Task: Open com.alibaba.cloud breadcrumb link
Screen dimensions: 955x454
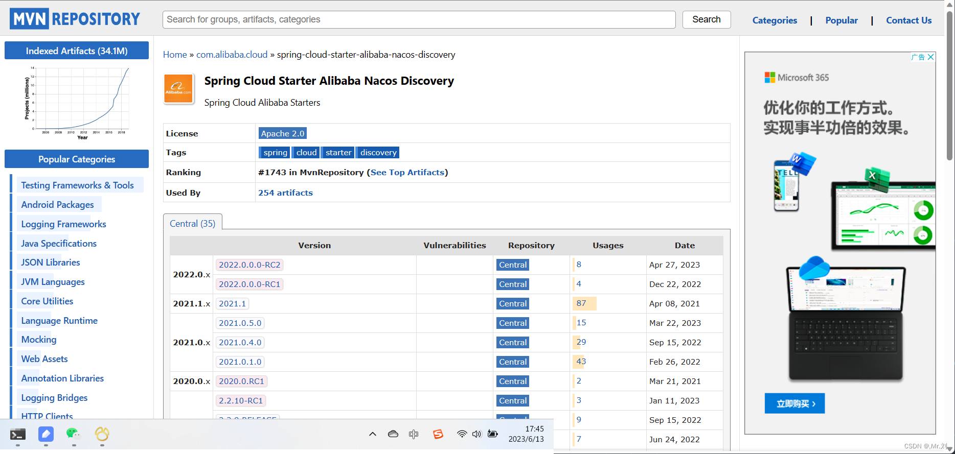Action: coord(232,55)
